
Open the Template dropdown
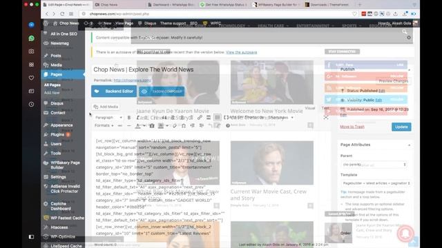coord(376,183)
